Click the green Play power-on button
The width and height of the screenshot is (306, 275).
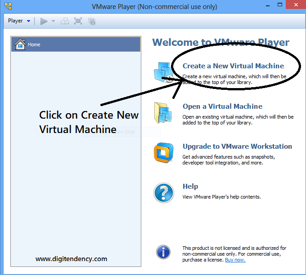coord(44,21)
